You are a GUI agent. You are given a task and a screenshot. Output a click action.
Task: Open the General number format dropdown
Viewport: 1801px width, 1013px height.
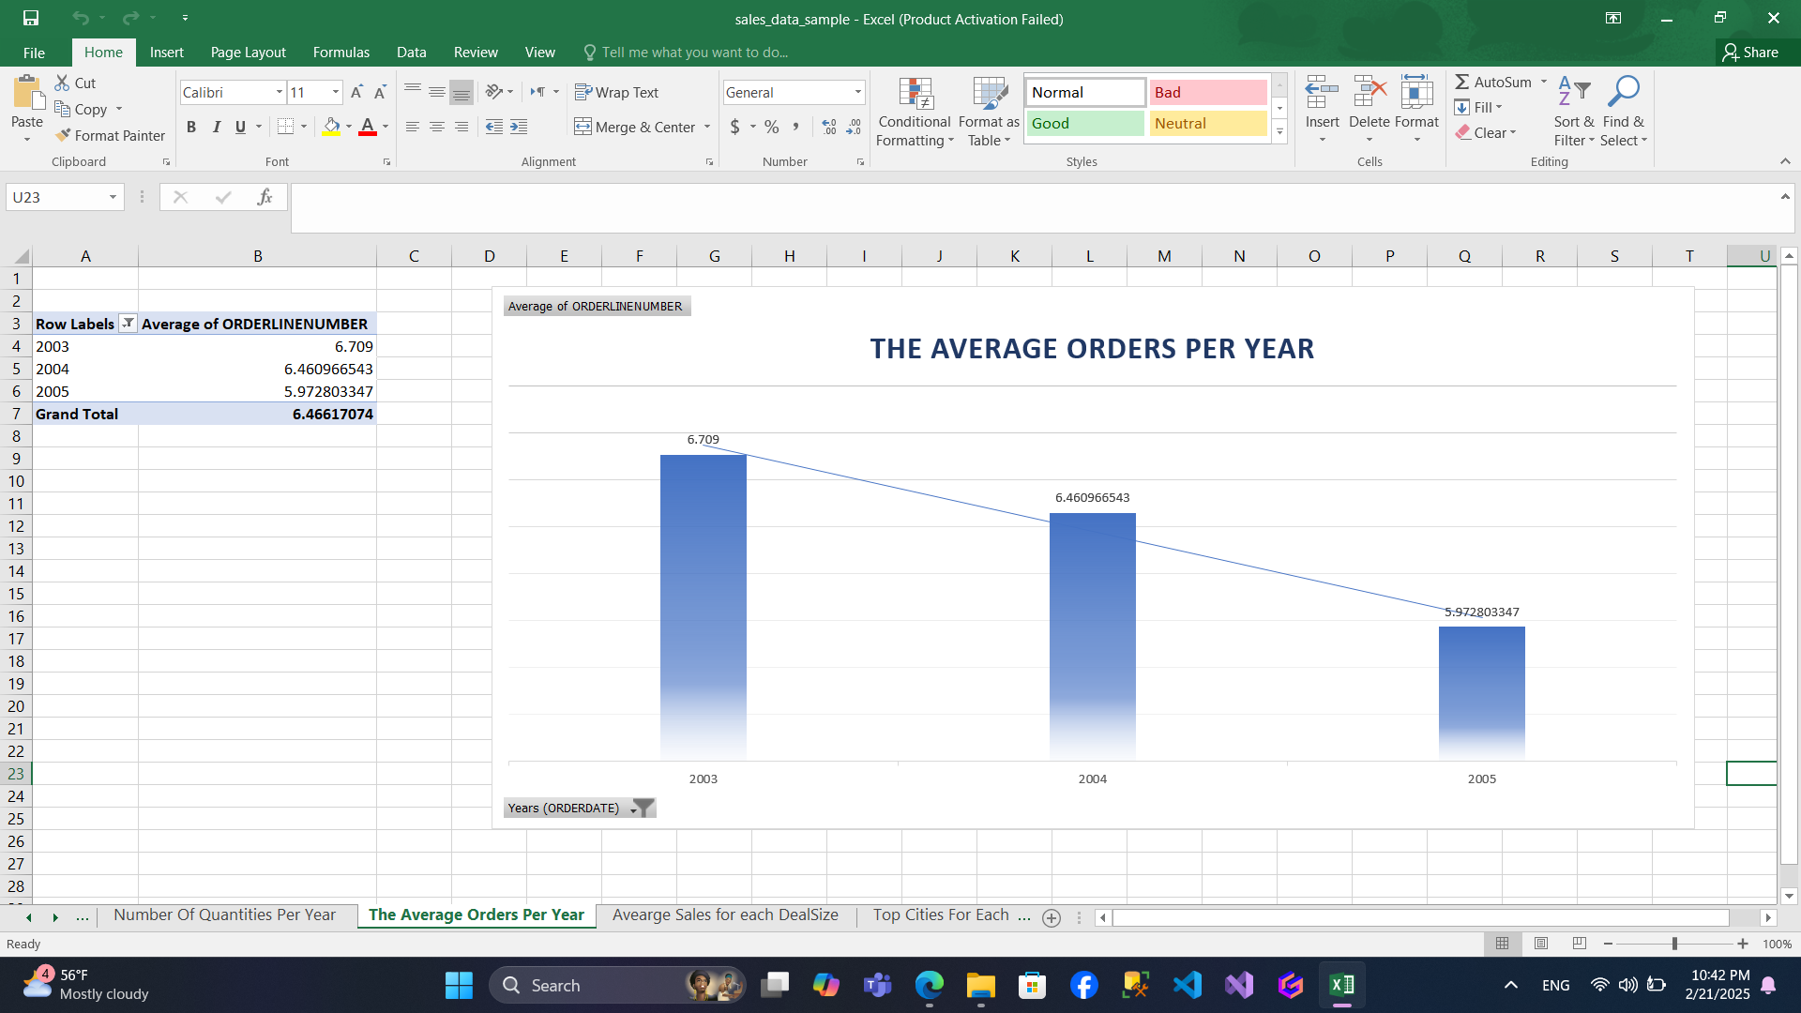pos(857,92)
